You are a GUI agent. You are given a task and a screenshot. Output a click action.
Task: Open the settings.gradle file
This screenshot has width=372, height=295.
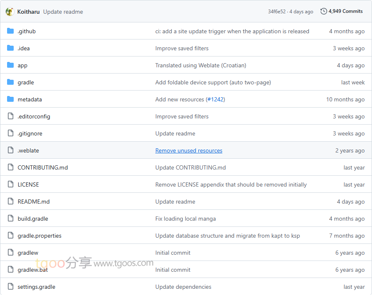click(37, 287)
